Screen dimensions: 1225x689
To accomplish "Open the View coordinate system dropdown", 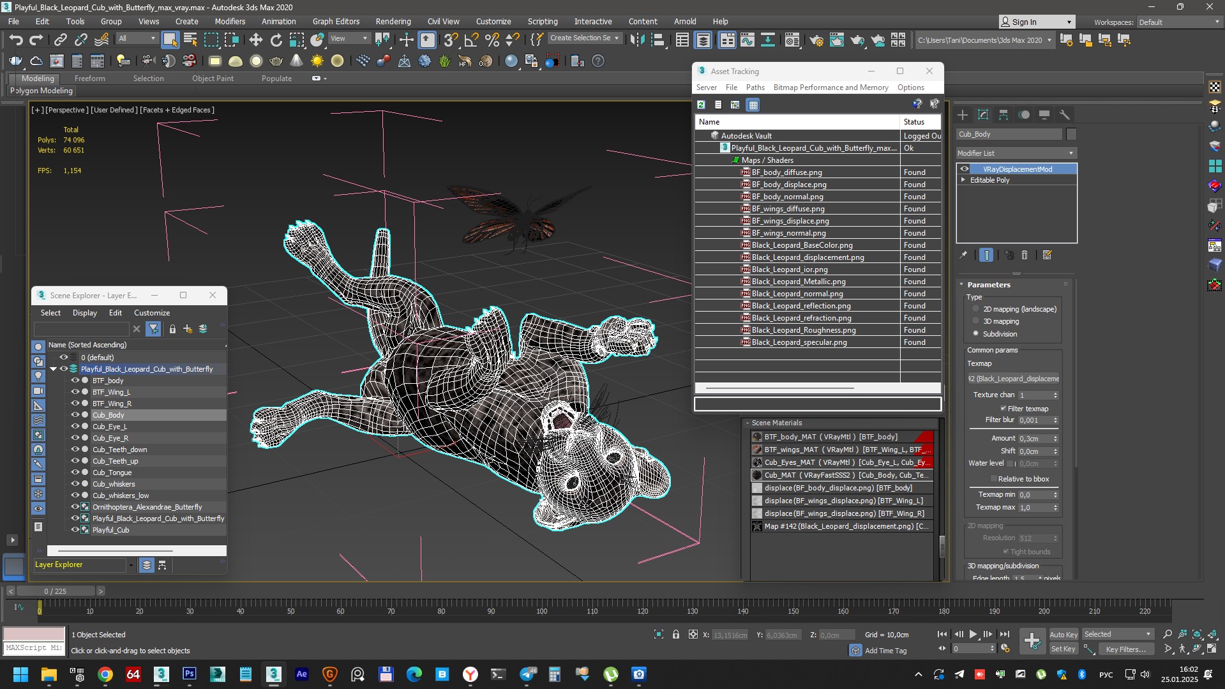I will (349, 38).
